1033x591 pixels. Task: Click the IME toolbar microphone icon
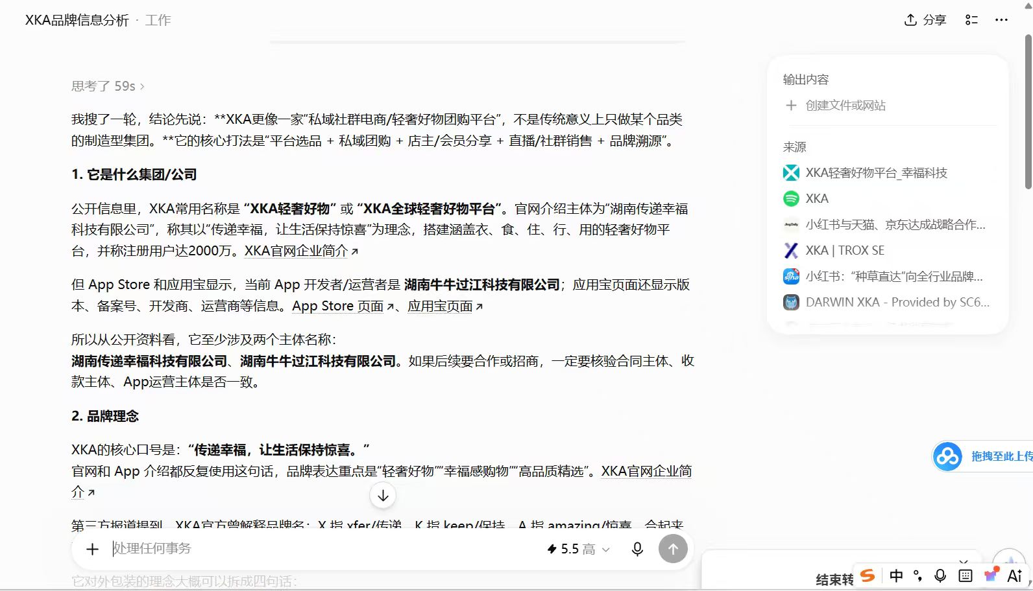(940, 575)
